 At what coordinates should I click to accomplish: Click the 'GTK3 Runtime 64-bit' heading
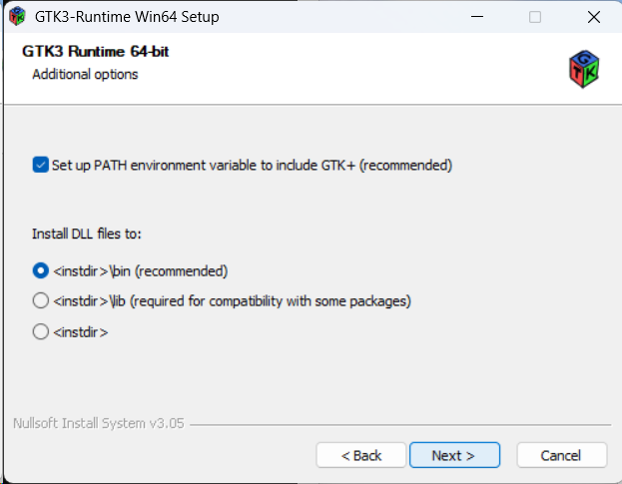[96, 52]
